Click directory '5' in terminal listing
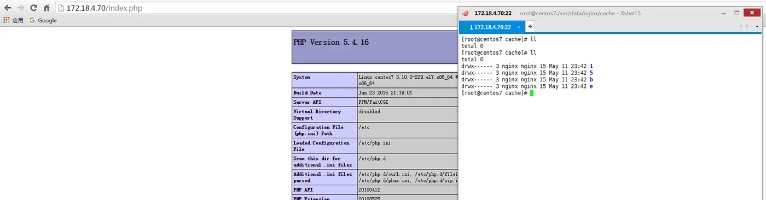 tap(591, 73)
